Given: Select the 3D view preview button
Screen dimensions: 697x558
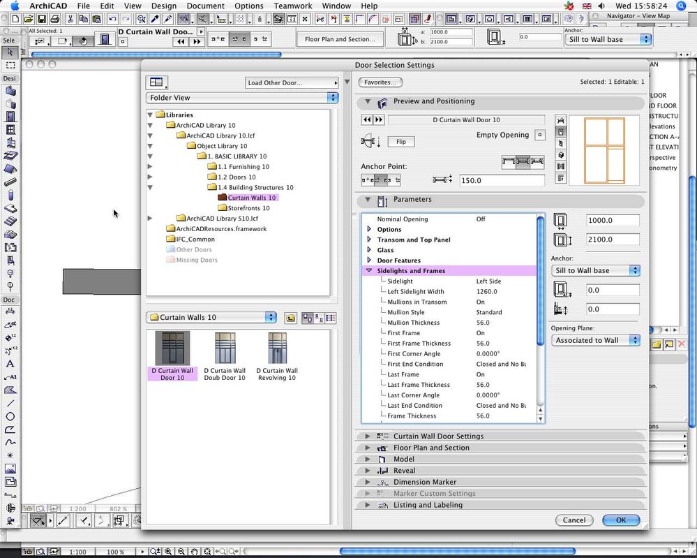Looking at the screenshot, I should pos(561,155).
